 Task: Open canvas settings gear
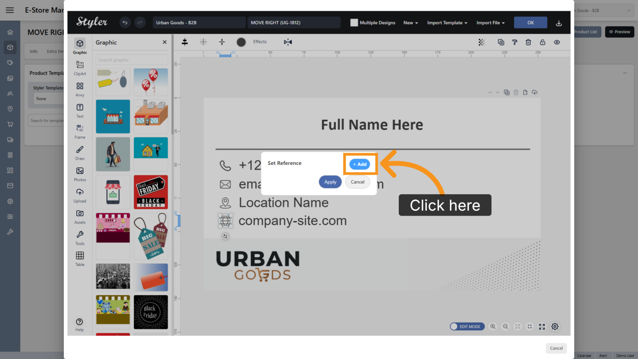point(555,326)
